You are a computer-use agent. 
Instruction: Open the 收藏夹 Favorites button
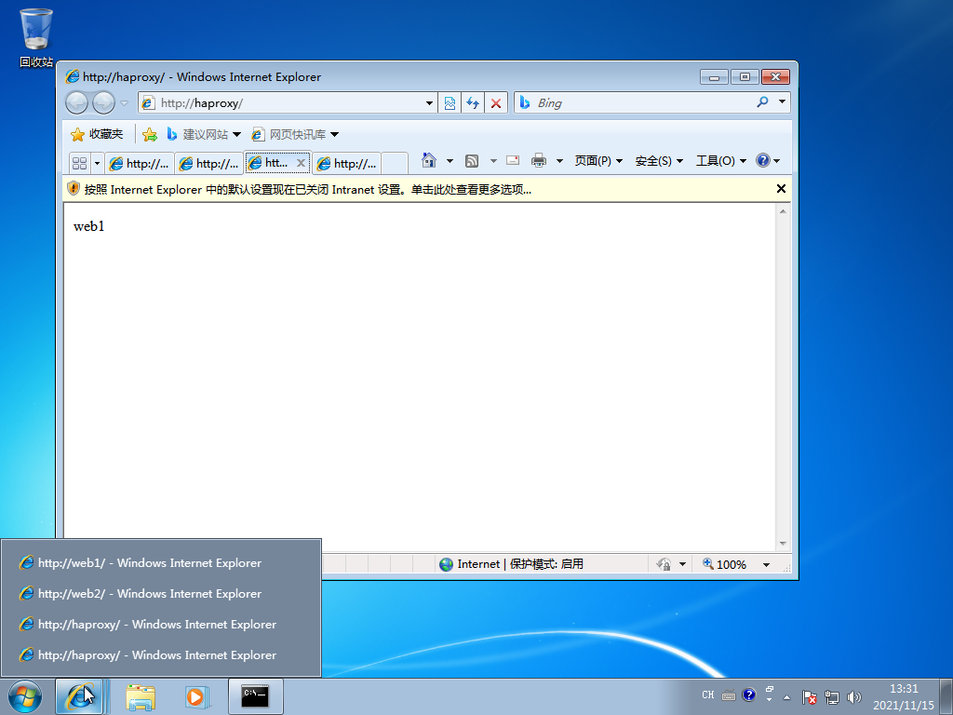pyautogui.click(x=97, y=135)
